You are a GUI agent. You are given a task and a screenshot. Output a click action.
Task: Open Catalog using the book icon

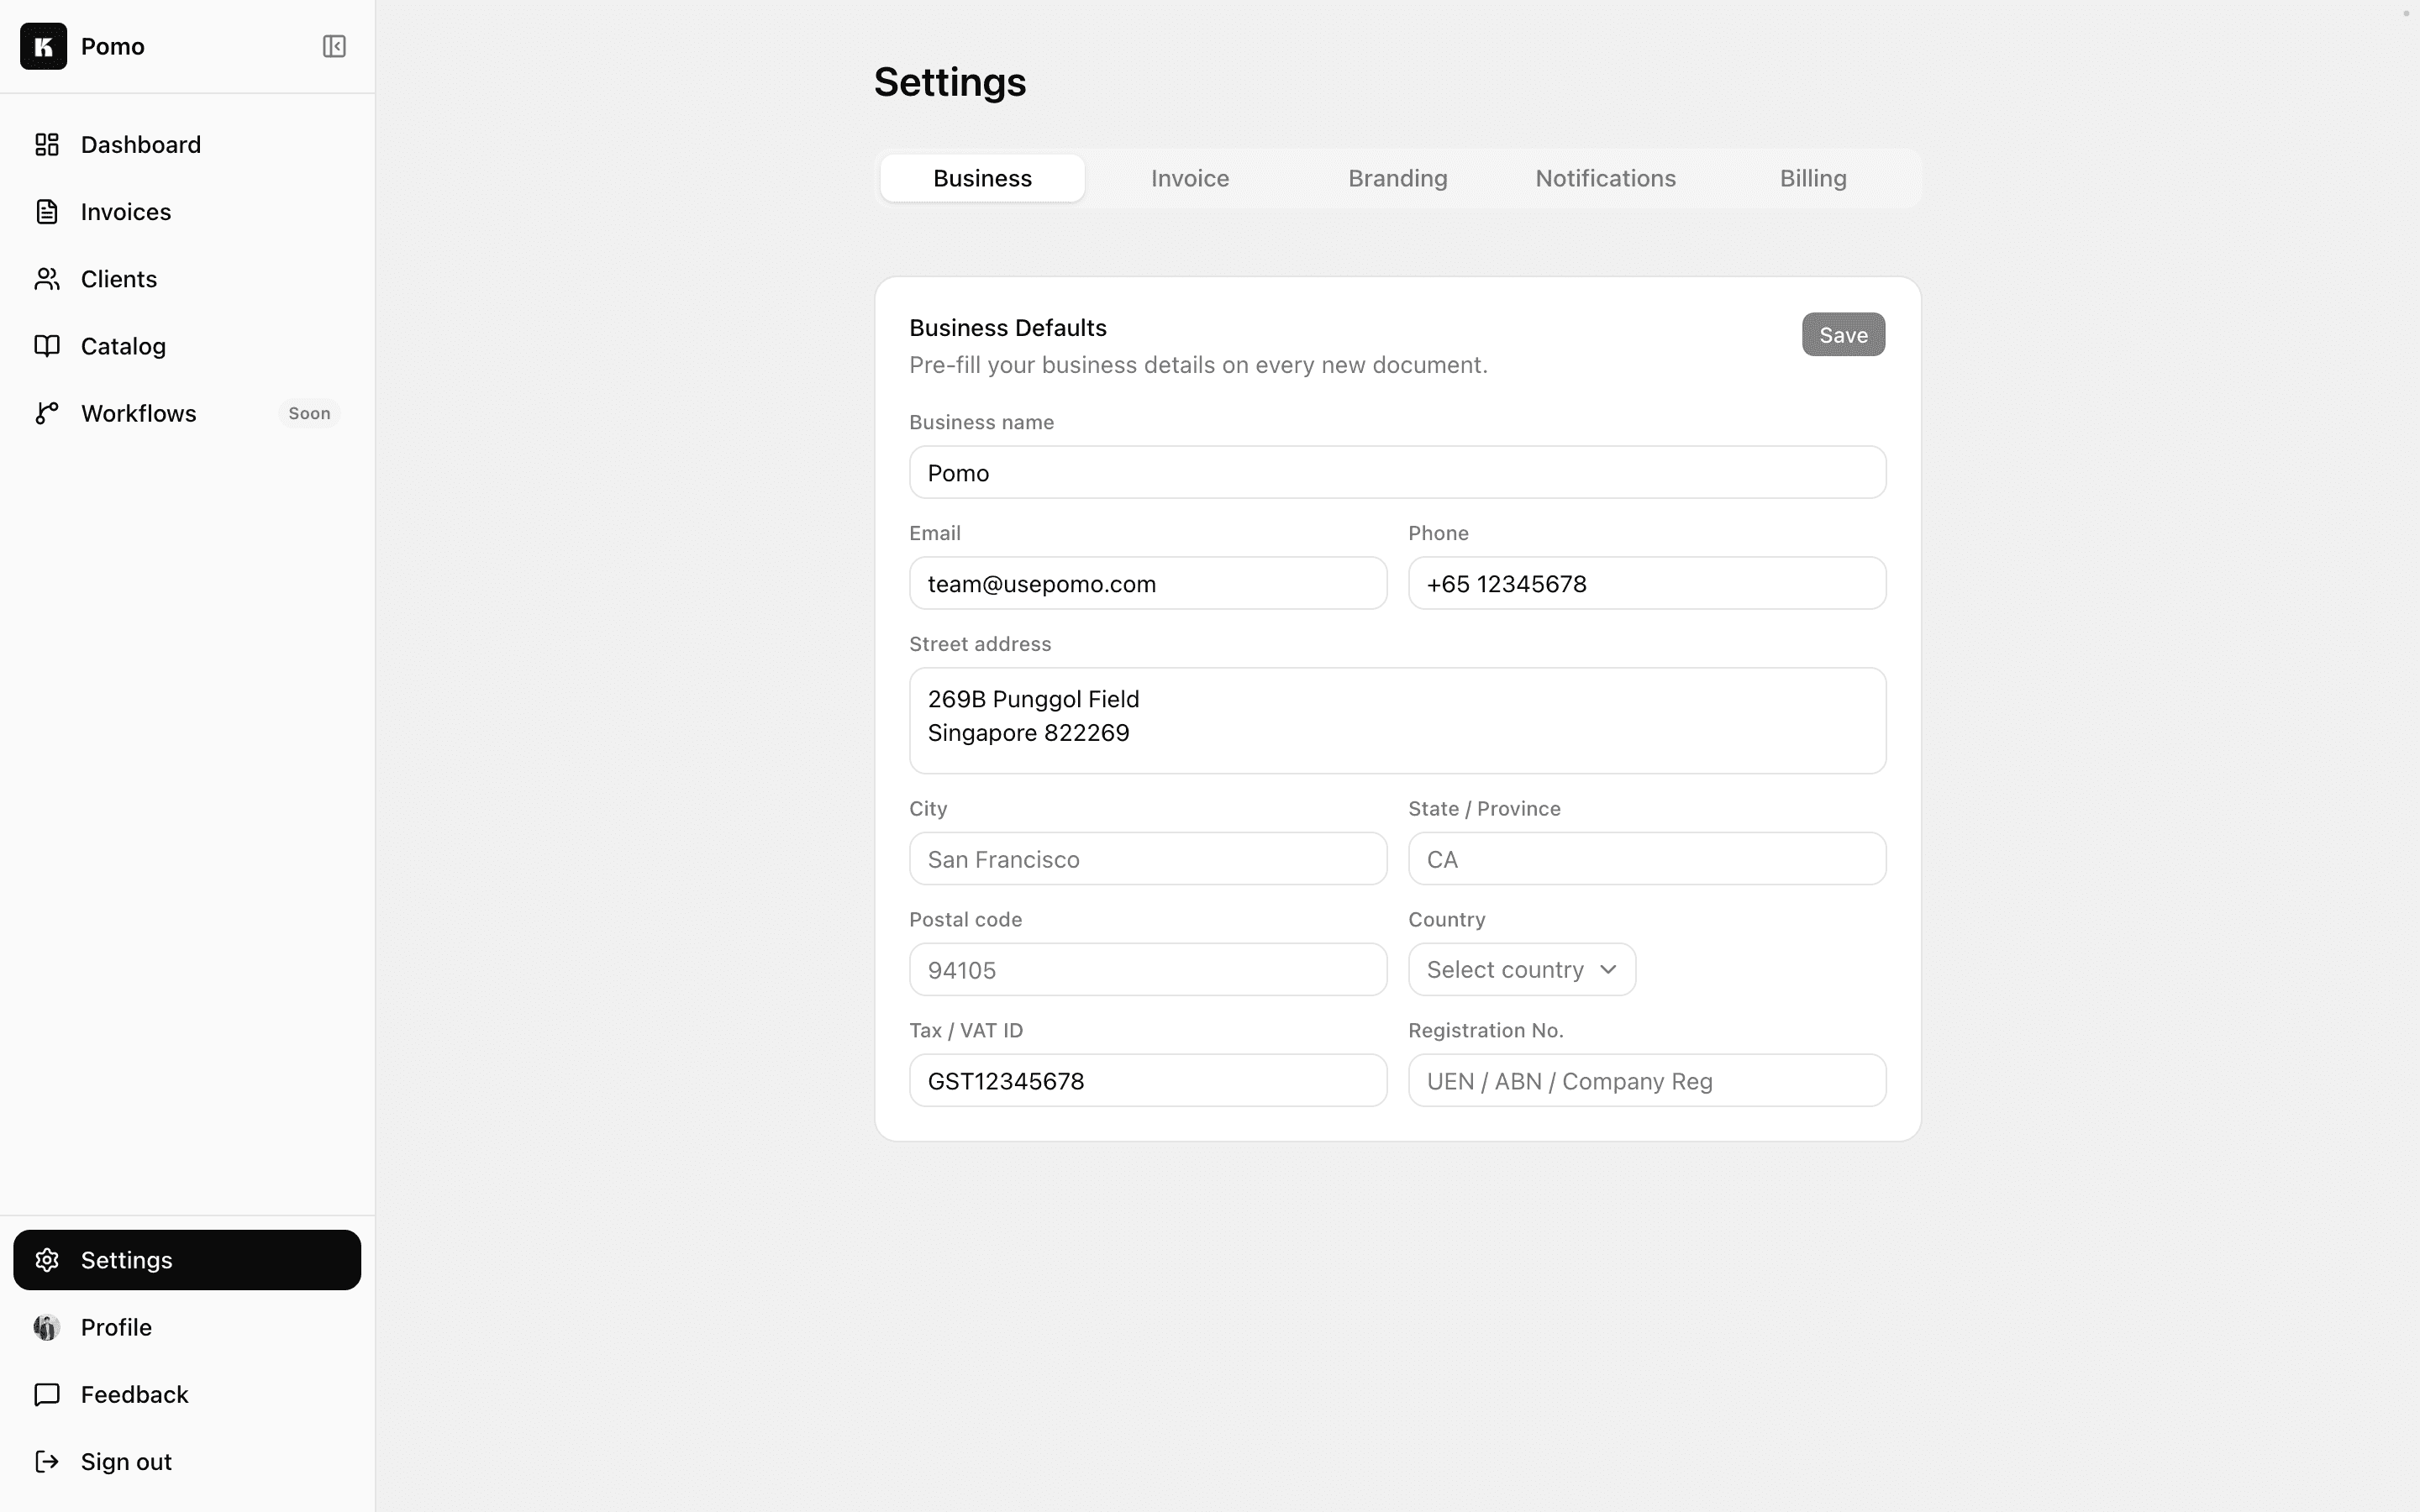click(46, 345)
